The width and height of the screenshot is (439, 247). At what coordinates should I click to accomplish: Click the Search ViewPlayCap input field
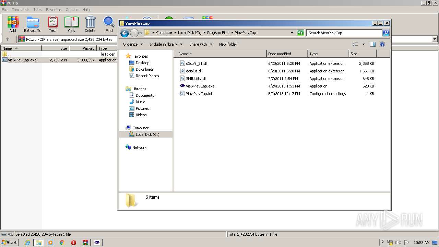344,33
